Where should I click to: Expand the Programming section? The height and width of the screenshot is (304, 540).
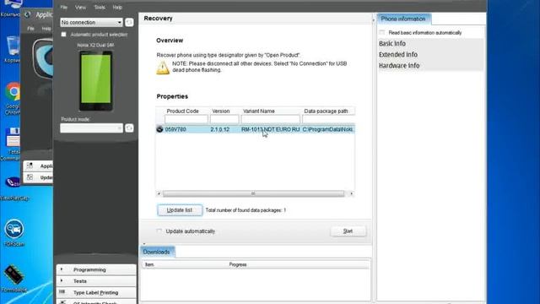point(96,269)
